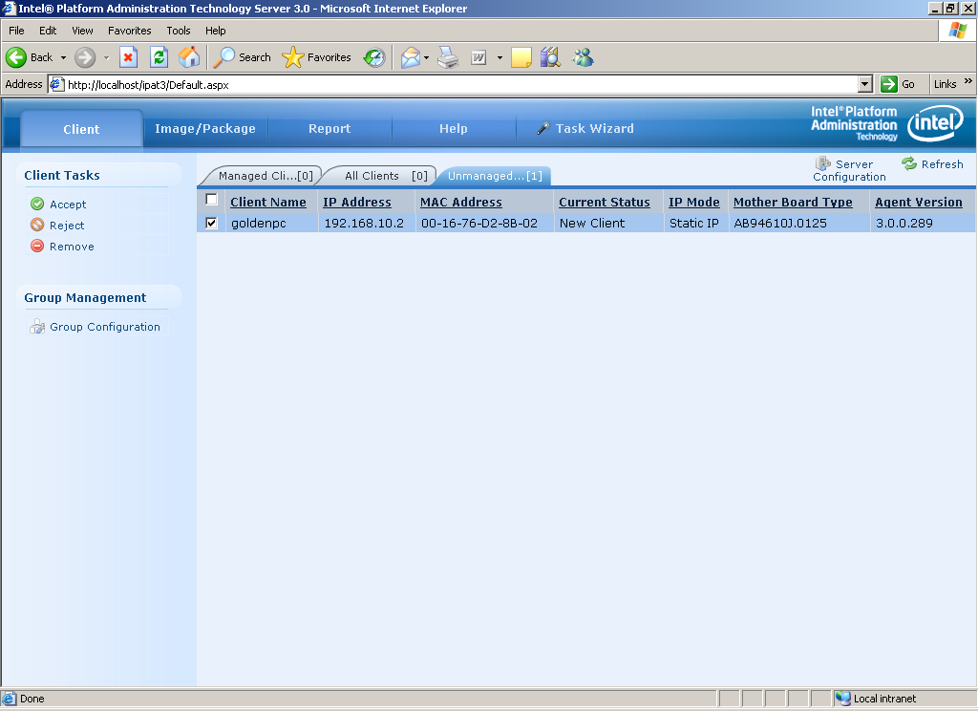978x711 pixels.
Task: Select the Unmanaged...[1] tab
Action: click(x=494, y=176)
